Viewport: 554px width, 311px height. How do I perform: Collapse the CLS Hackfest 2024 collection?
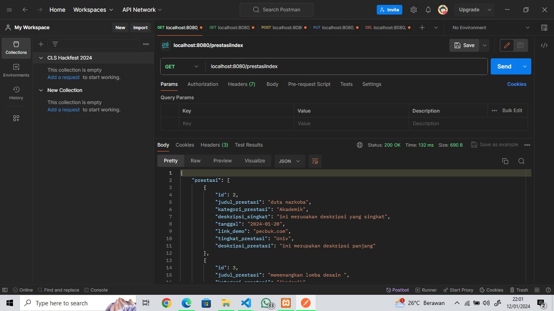click(x=41, y=58)
